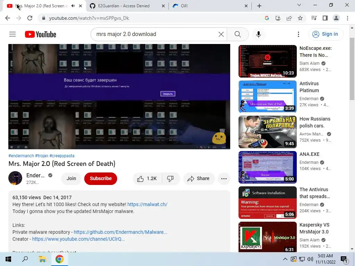This screenshot has height=266, width=355.
Task: Run search with magnifier button
Action: coord(238,34)
